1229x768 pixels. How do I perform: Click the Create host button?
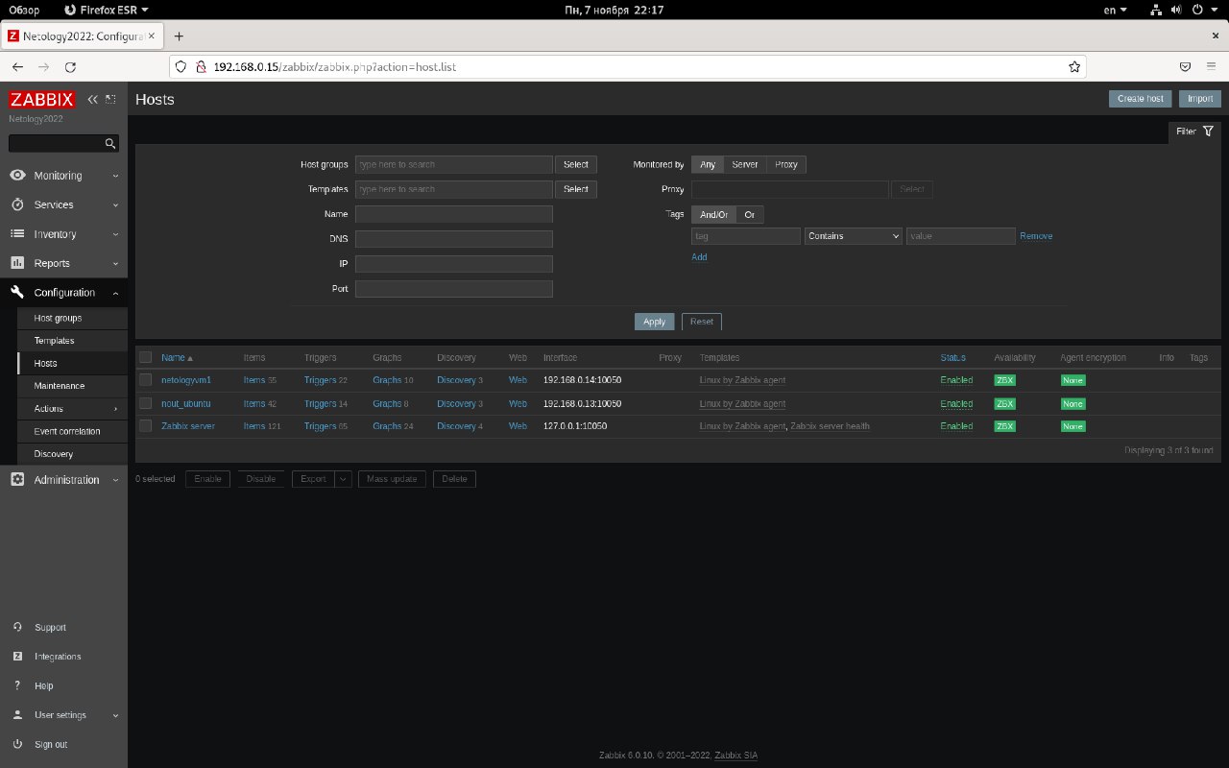click(1141, 98)
